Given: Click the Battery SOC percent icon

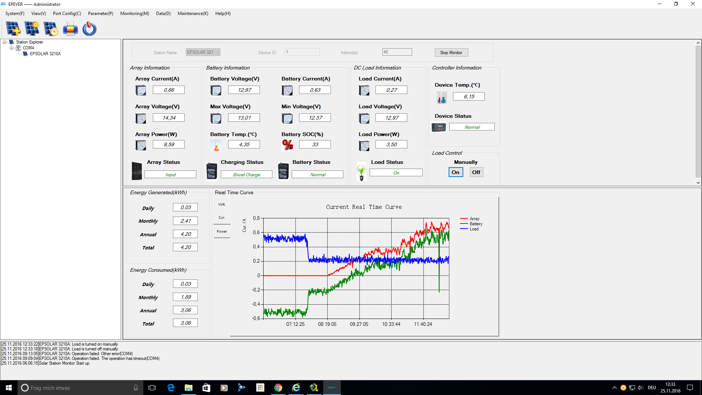Looking at the screenshot, I should pos(287,145).
